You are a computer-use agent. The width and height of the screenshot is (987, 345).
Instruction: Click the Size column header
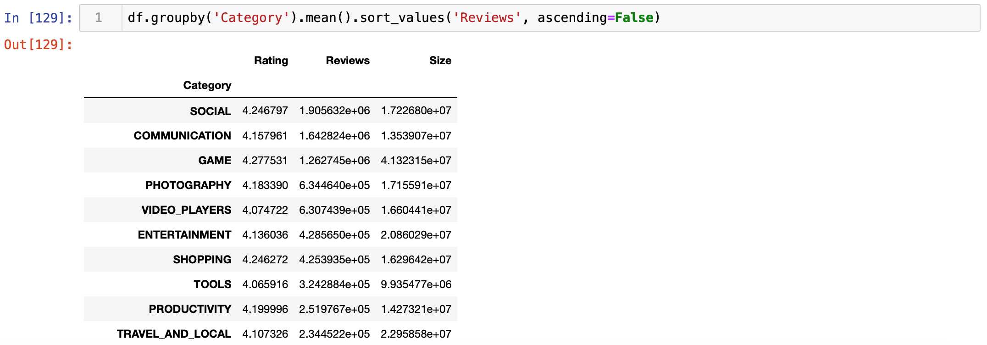(440, 61)
